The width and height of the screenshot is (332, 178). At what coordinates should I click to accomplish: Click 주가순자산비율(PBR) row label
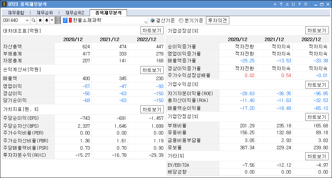pos(26,141)
